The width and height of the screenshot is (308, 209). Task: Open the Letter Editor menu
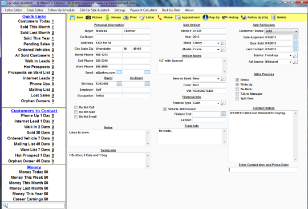(x=13, y=10)
